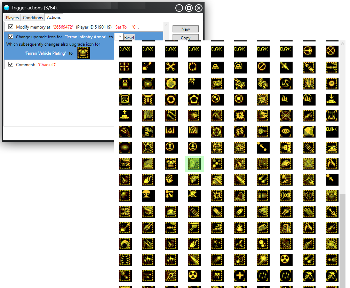Screen dimensions: 350x288
Task: Click the memory address '26569472'
Action: tap(63, 27)
